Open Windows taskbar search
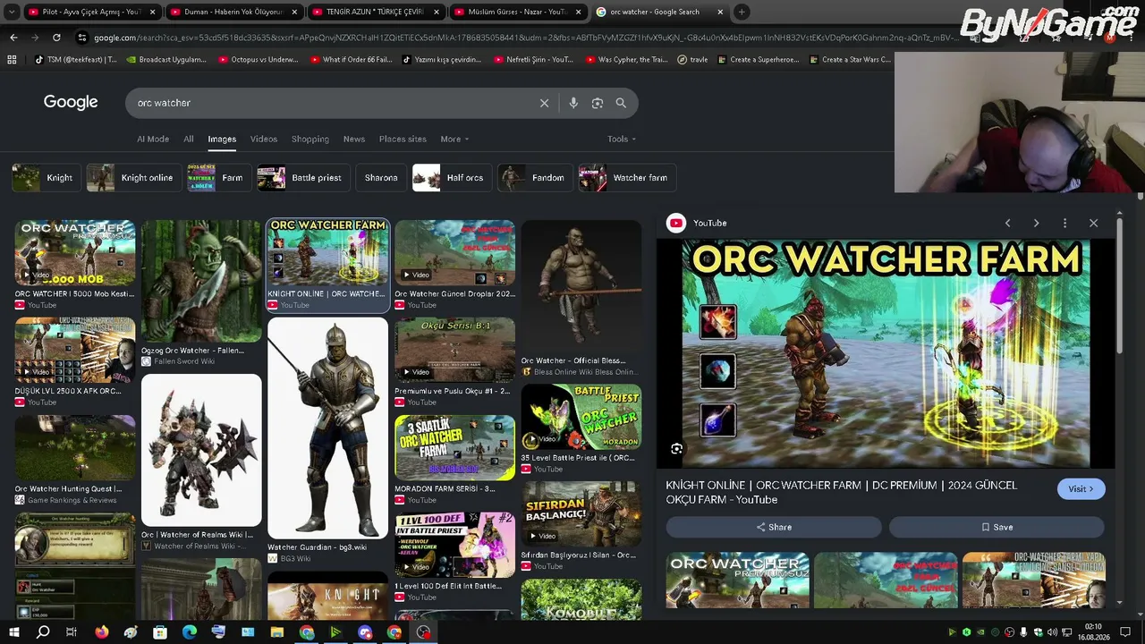 click(42, 632)
